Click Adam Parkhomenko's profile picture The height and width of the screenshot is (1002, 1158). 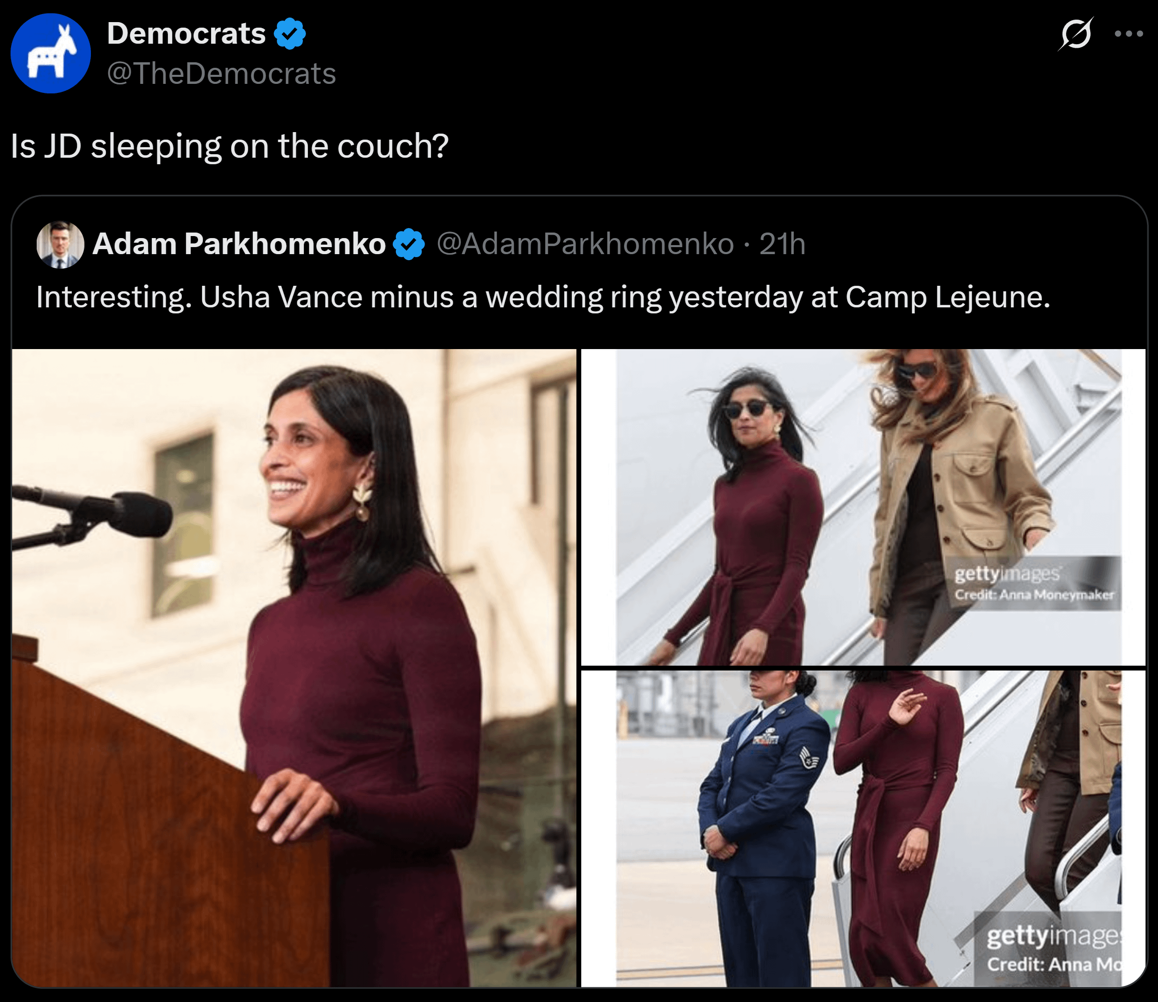pos(60,245)
